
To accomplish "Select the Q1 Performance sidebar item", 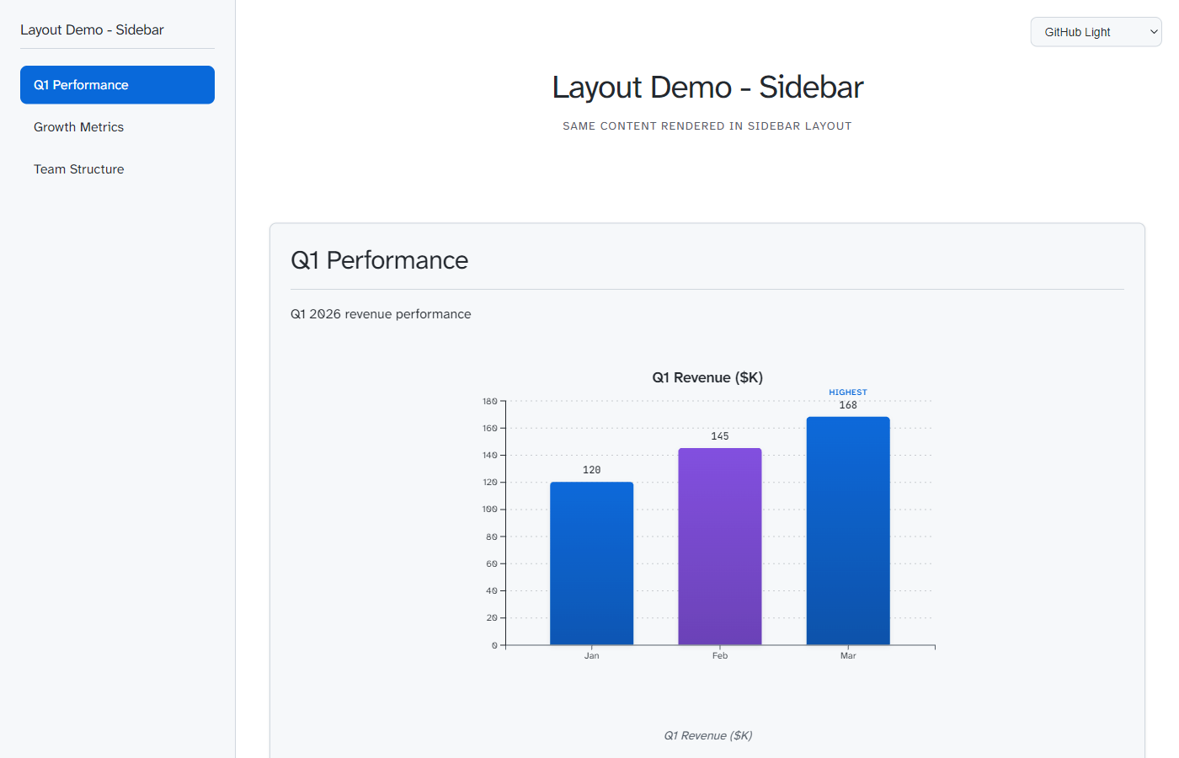I will click(x=117, y=85).
